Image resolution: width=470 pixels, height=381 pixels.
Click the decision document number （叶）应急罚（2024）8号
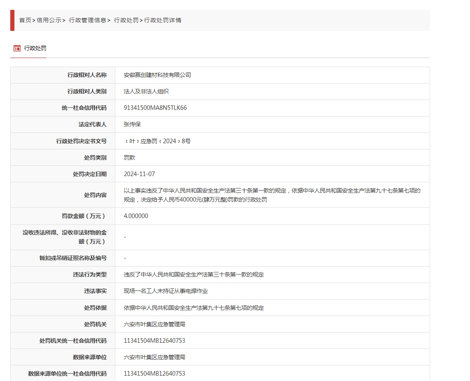point(157,141)
